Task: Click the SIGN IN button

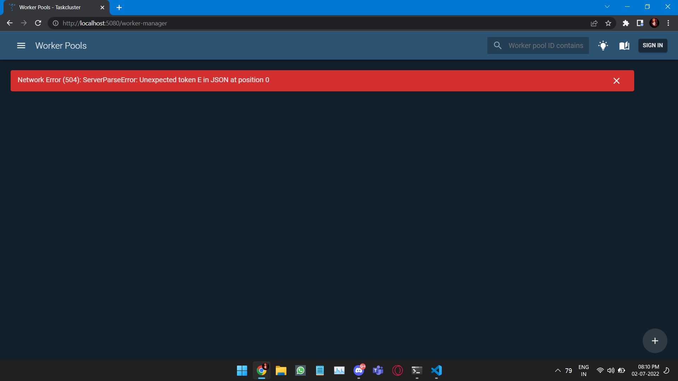Action: pyautogui.click(x=653, y=46)
